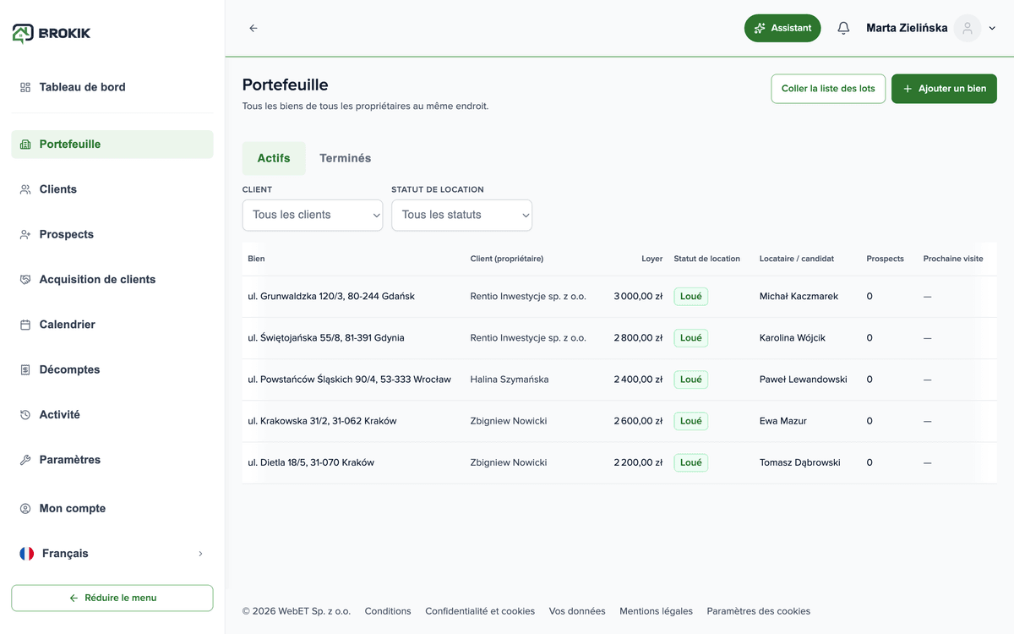Open Confidentialité et cookies link
1014x634 pixels.
tap(480, 611)
